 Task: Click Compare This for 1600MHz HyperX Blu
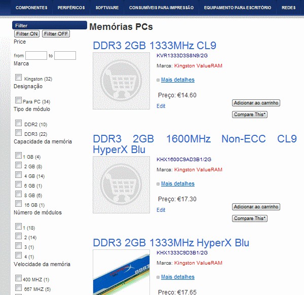[x=250, y=218]
